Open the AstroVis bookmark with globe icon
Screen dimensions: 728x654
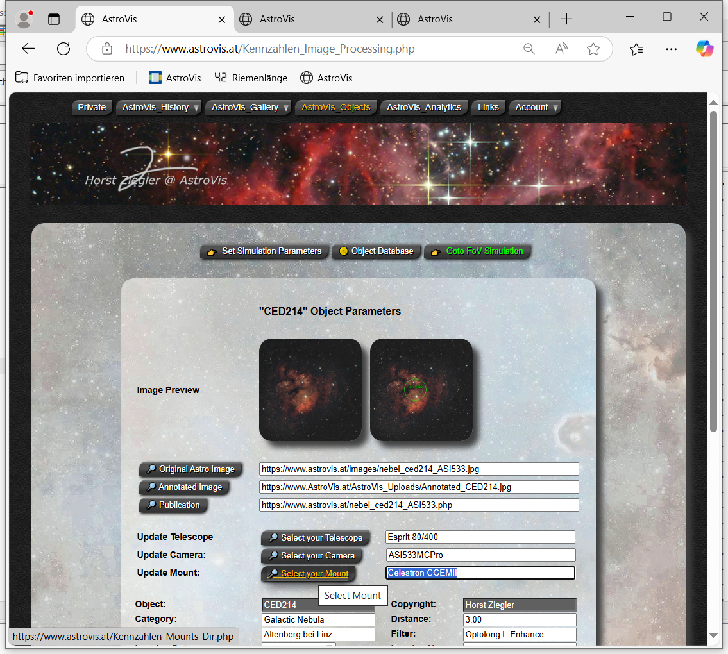326,78
